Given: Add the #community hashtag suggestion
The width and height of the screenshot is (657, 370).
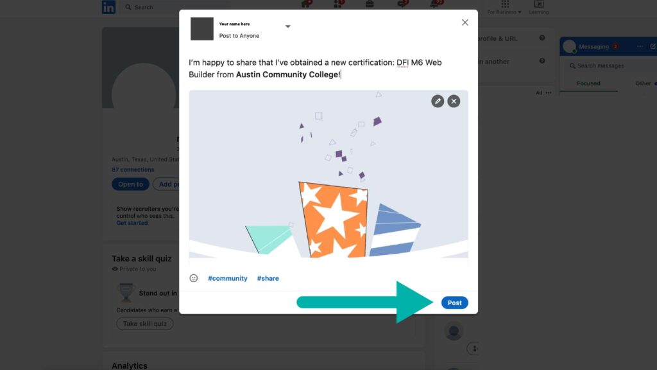Looking at the screenshot, I should click(228, 278).
